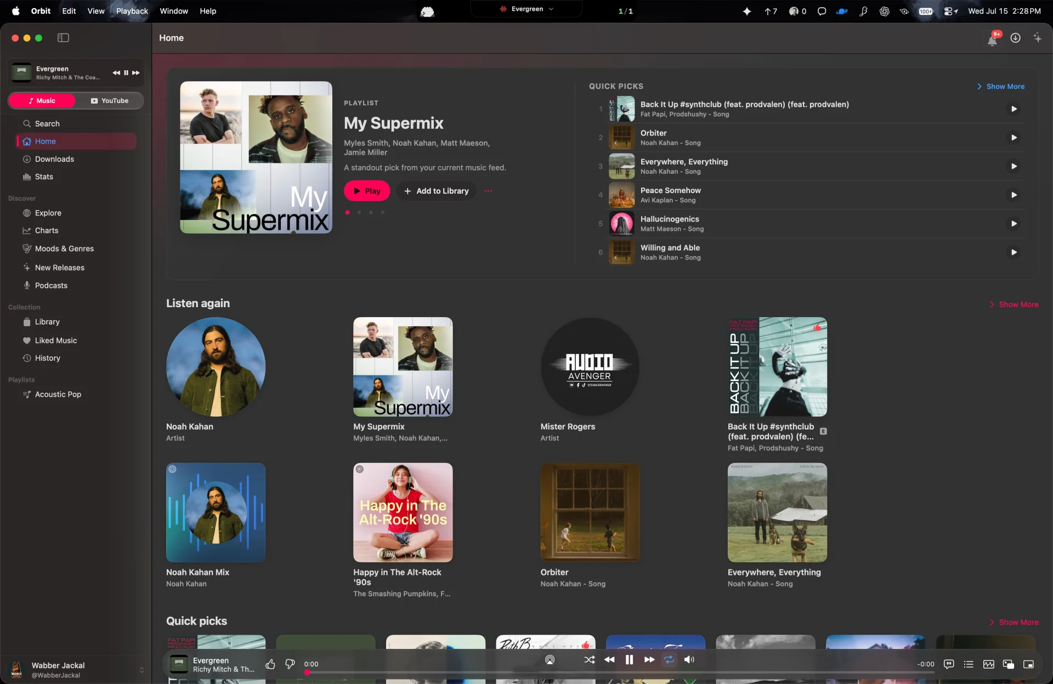Pause playback in the bottom player bar

tap(630, 660)
